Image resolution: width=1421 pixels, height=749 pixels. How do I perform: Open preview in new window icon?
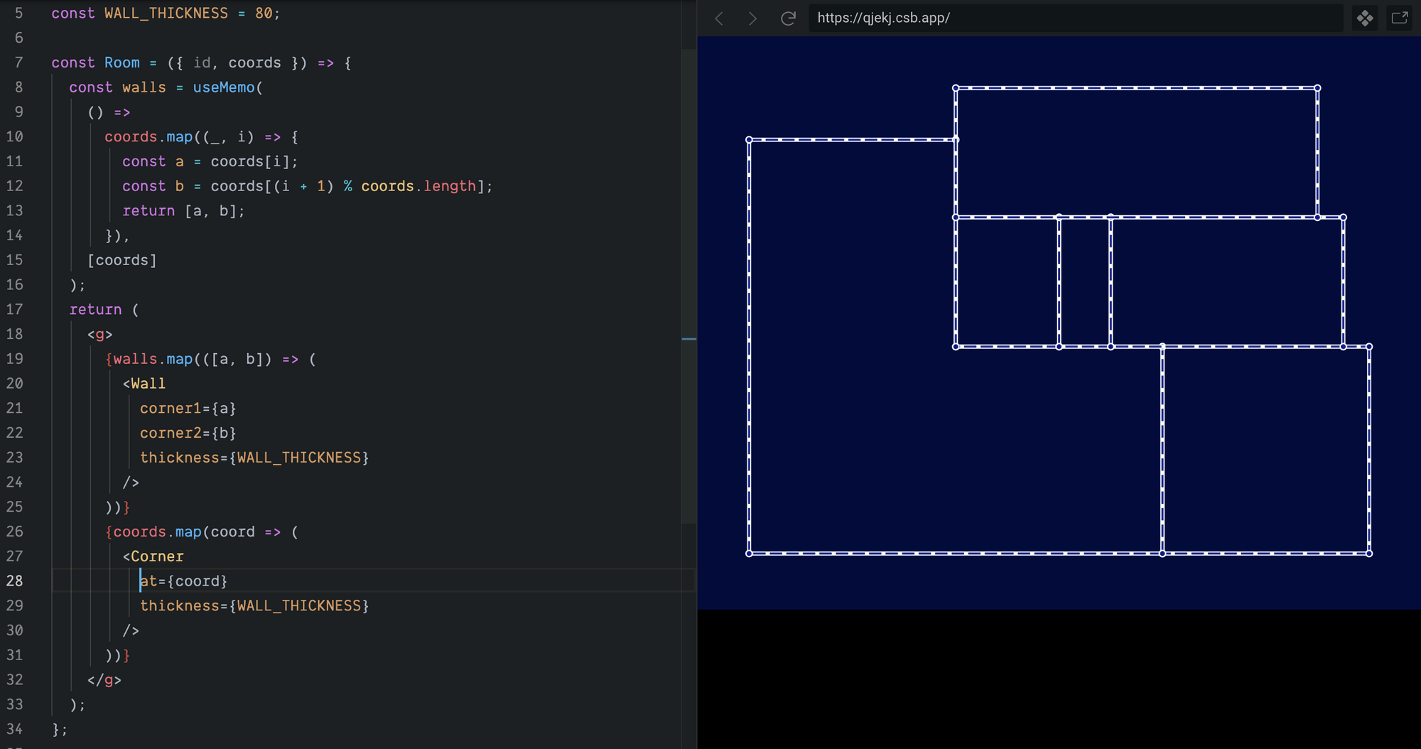pos(1399,18)
